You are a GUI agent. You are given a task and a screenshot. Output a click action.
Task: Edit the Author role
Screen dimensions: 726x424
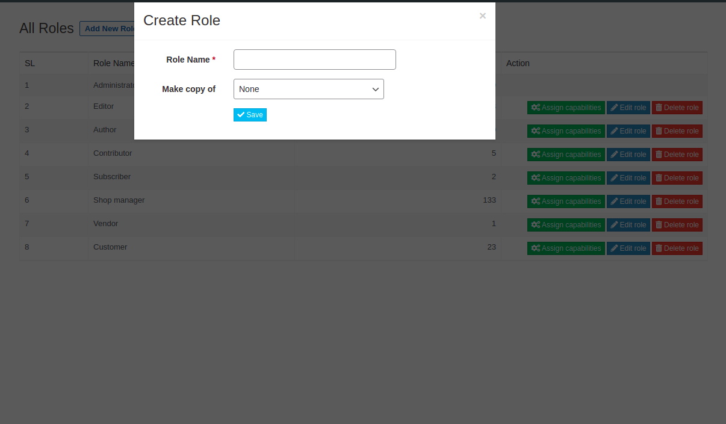coord(628,131)
